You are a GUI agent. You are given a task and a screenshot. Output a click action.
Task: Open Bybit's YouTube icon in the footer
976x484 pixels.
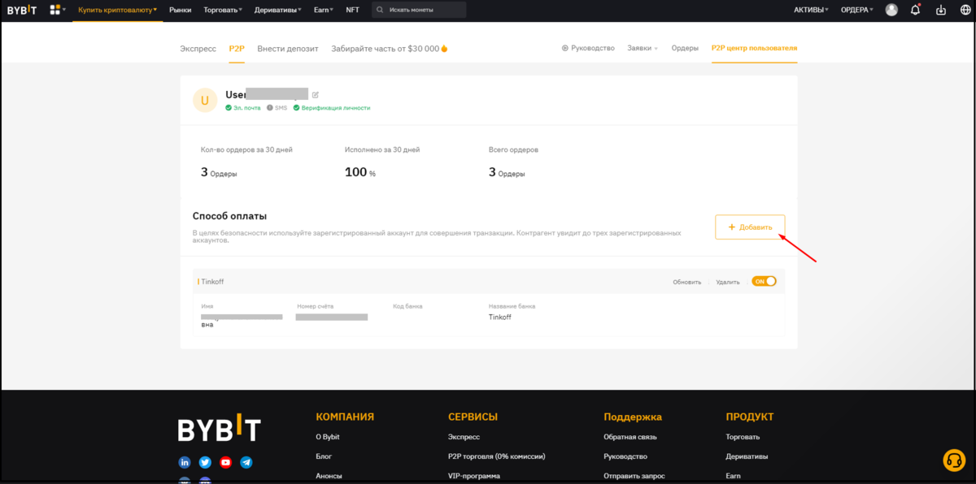pyautogui.click(x=225, y=461)
